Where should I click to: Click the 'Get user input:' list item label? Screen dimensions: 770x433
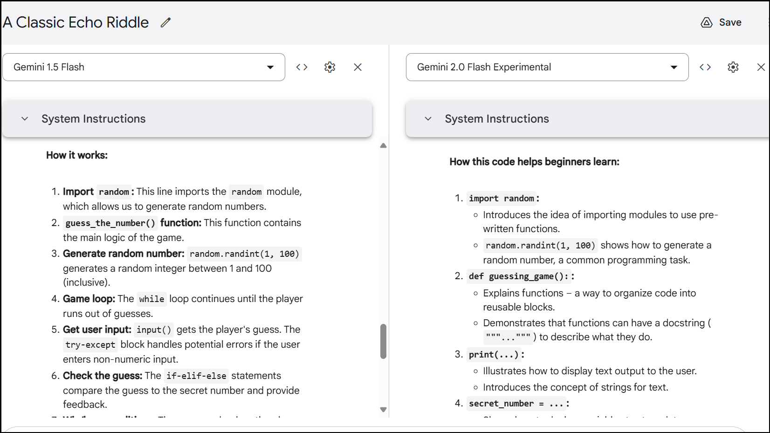click(97, 330)
